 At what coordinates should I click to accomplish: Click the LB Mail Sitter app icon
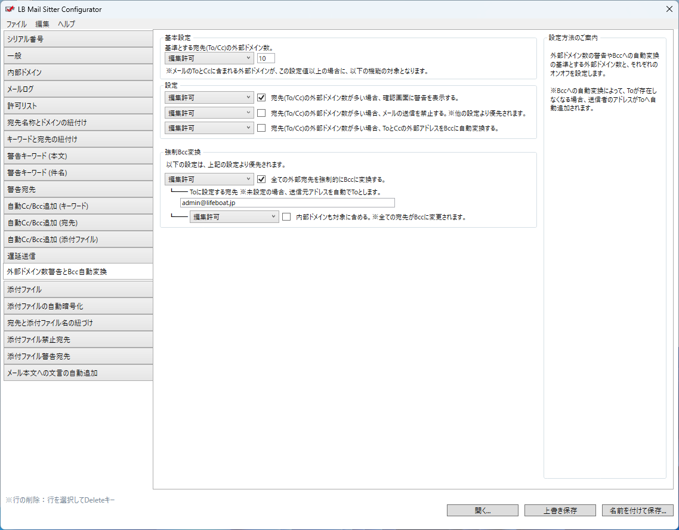click(x=10, y=10)
